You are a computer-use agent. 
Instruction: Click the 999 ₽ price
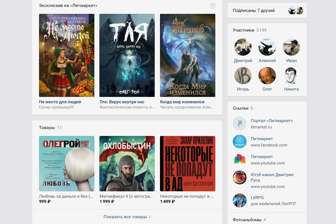(45, 201)
